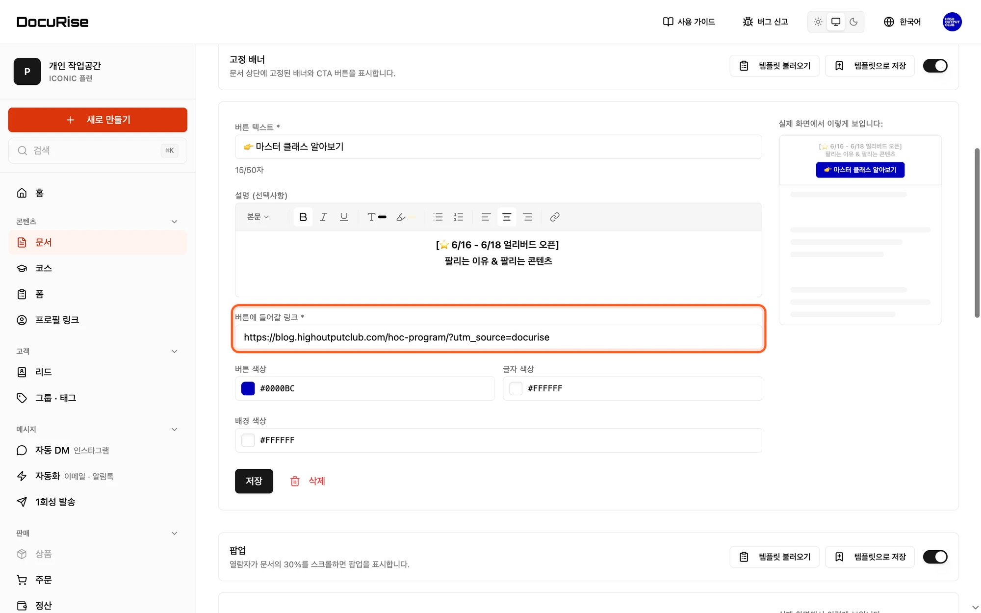Screen dimensions: 981x613
Task: Toggle off the 팝업 switch
Action: pyautogui.click(x=935, y=557)
